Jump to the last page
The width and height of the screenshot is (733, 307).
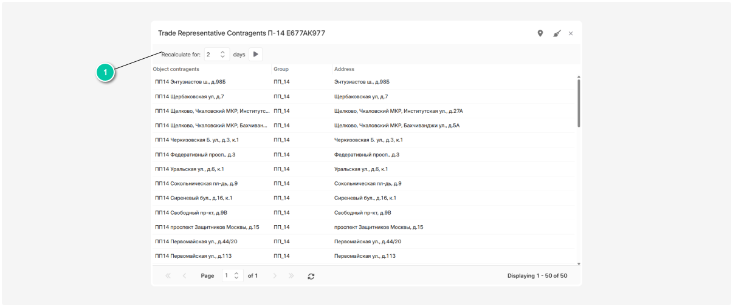click(291, 276)
